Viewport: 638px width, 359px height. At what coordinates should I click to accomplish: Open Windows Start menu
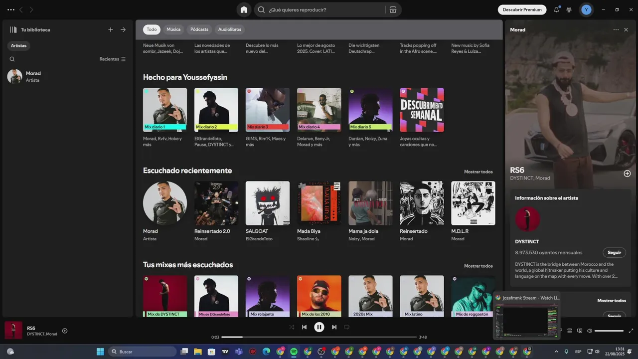tap(100, 352)
